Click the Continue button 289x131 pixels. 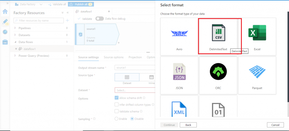pyautogui.click(x=169, y=125)
